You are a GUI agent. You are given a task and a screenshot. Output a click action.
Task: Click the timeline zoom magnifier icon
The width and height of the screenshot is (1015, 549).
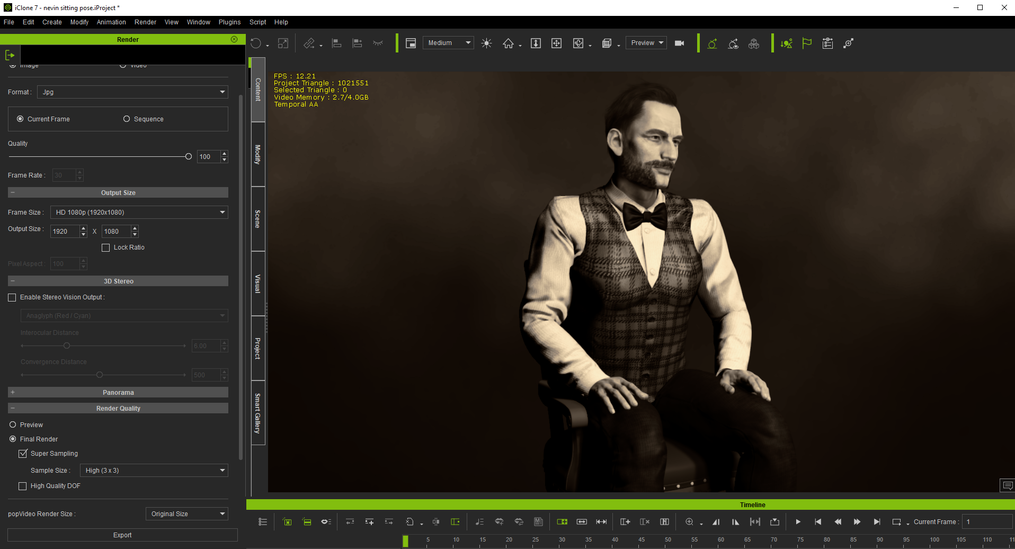[x=689, y=522]
